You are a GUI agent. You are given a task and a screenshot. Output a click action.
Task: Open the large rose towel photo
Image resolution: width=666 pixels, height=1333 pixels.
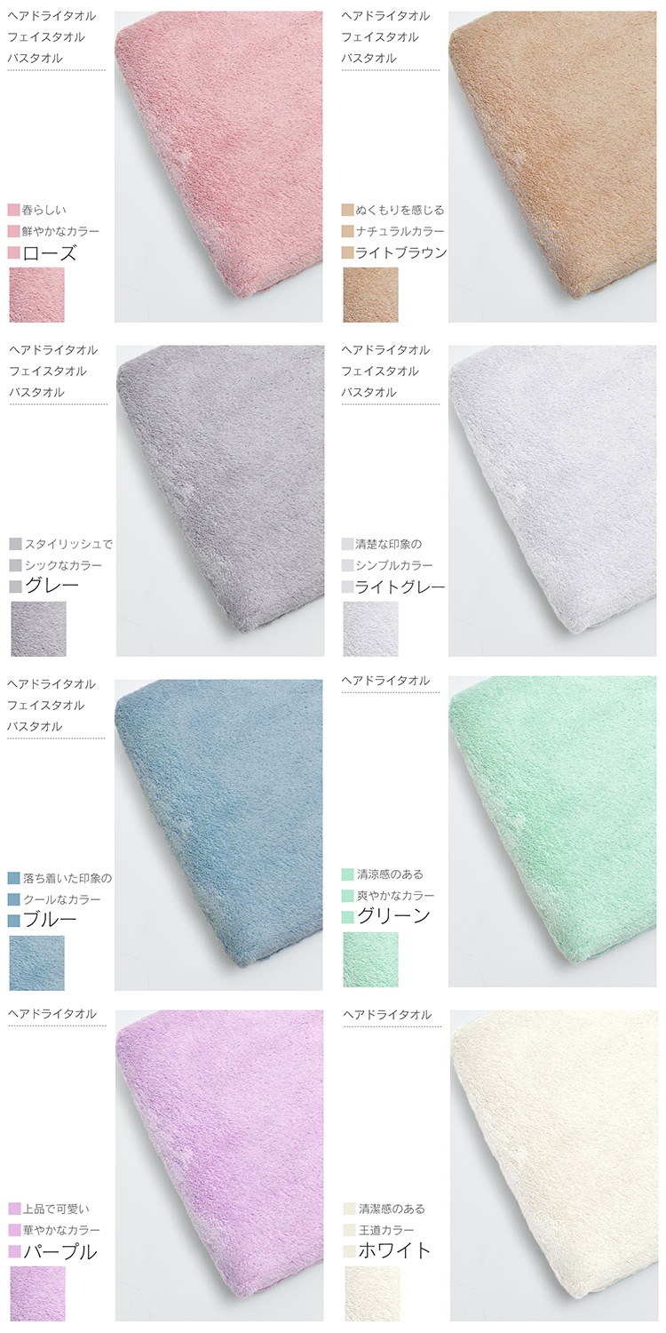pyautogui.click(x=219, y=166)
